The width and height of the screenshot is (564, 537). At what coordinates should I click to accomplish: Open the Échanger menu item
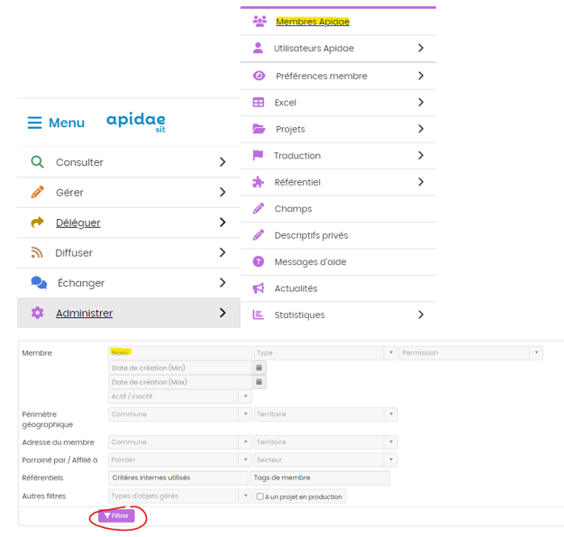click(x=129, y=283)
